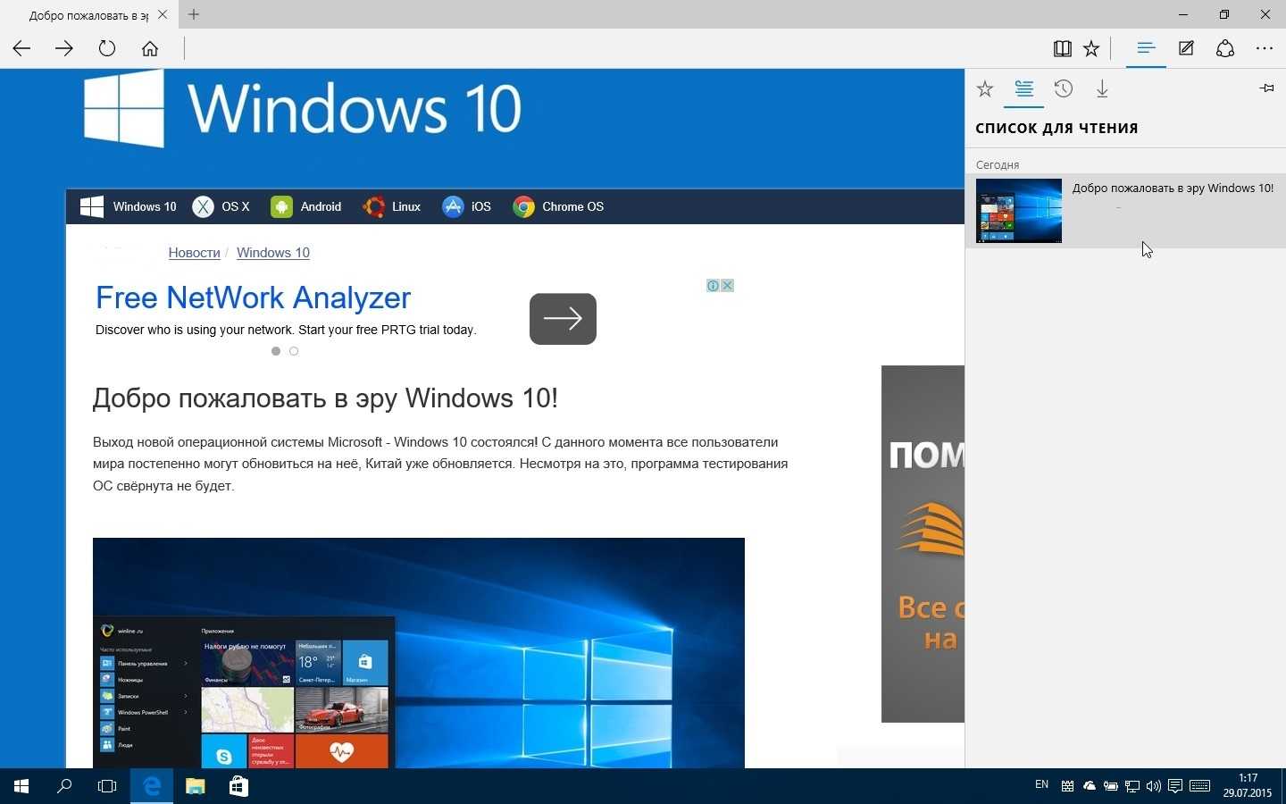1286x804 pixels.
Task: Go back to the previous page
Action: coord(21,49)
